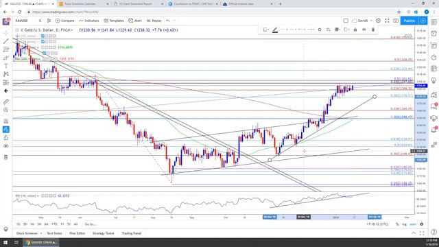Click the play button next to Publish
This screenshot has height=247, width=439.
point(423,21)
